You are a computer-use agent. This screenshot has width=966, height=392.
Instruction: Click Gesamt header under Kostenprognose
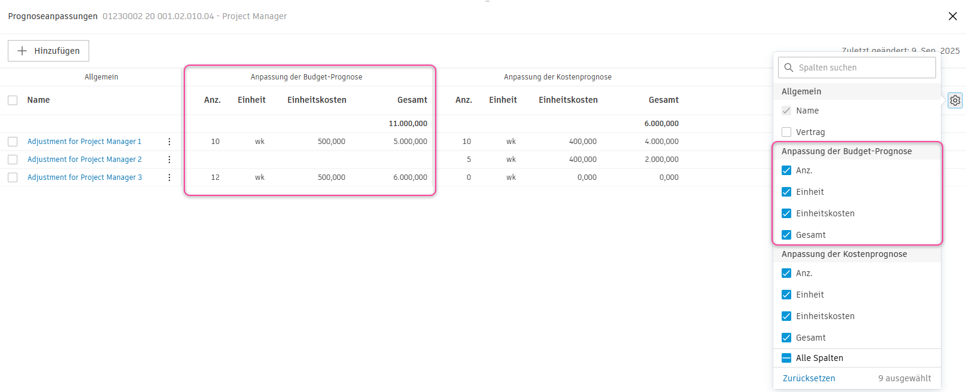(664, 100)
